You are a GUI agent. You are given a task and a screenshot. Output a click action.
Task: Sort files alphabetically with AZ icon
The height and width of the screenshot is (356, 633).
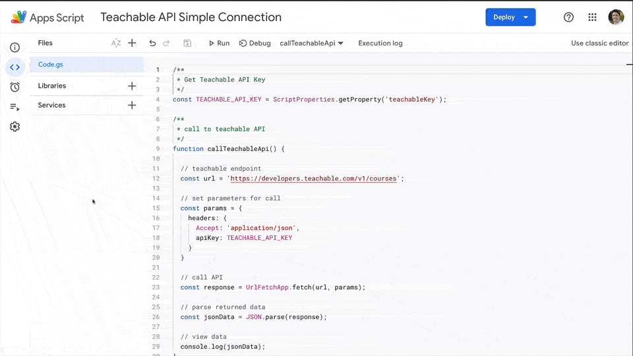click(116, 44)
